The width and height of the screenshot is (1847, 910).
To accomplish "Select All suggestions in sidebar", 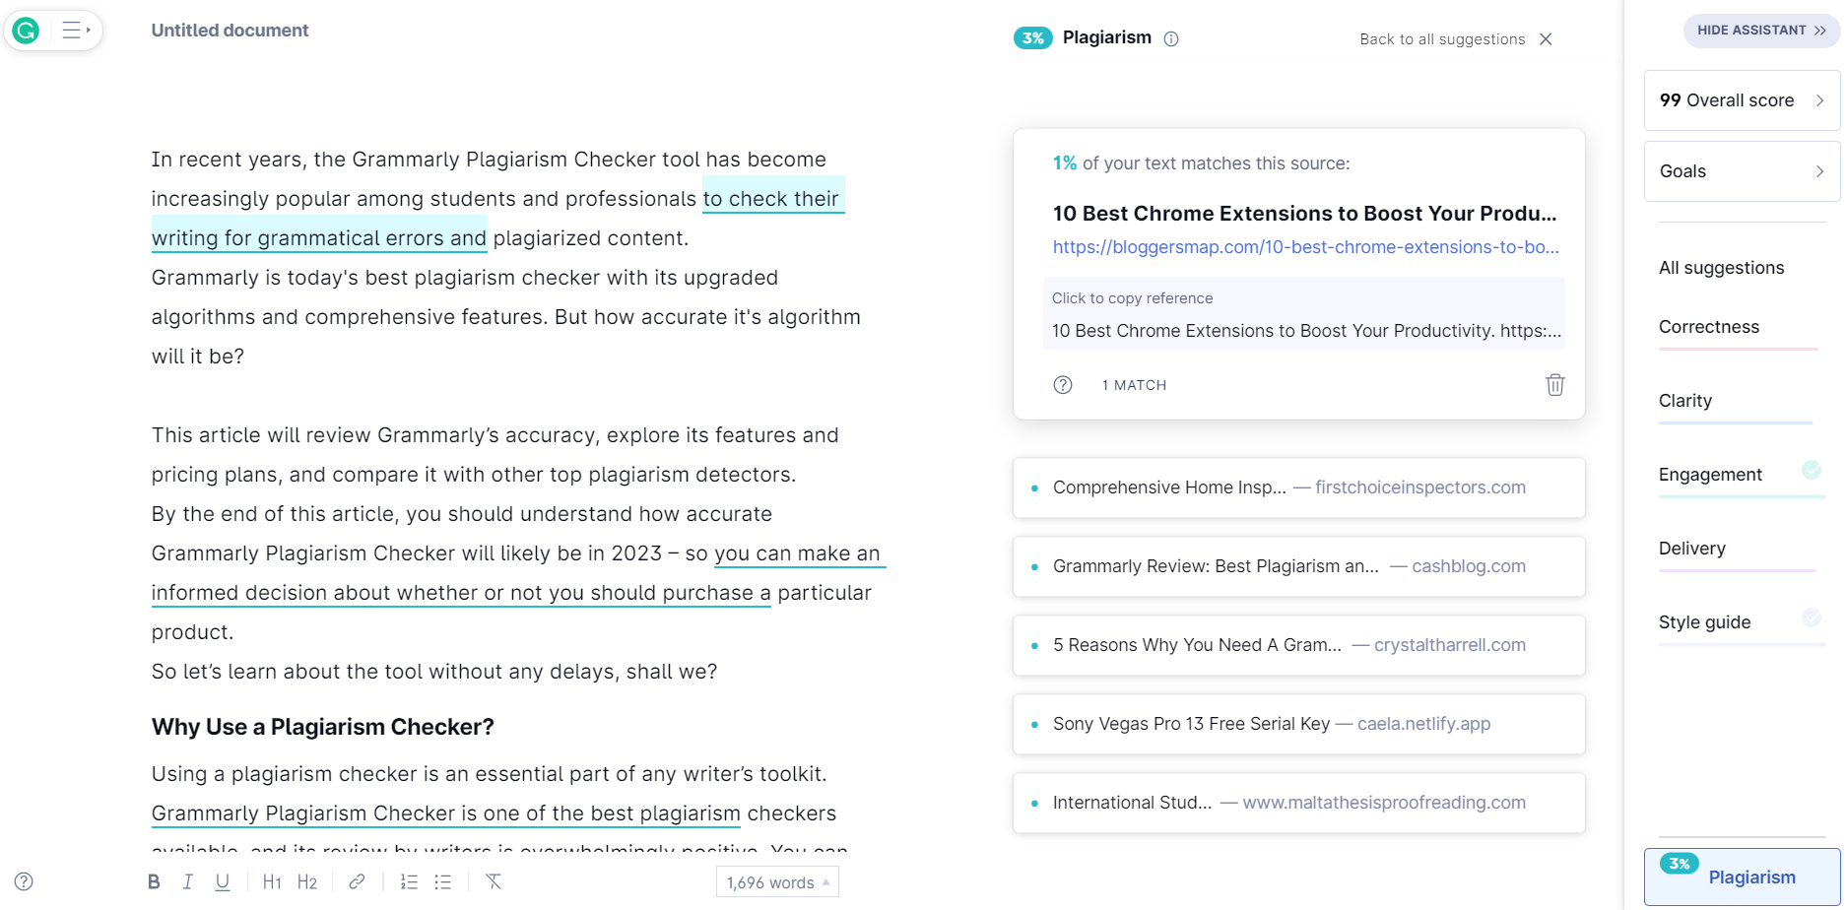I will click(1721, 268).
